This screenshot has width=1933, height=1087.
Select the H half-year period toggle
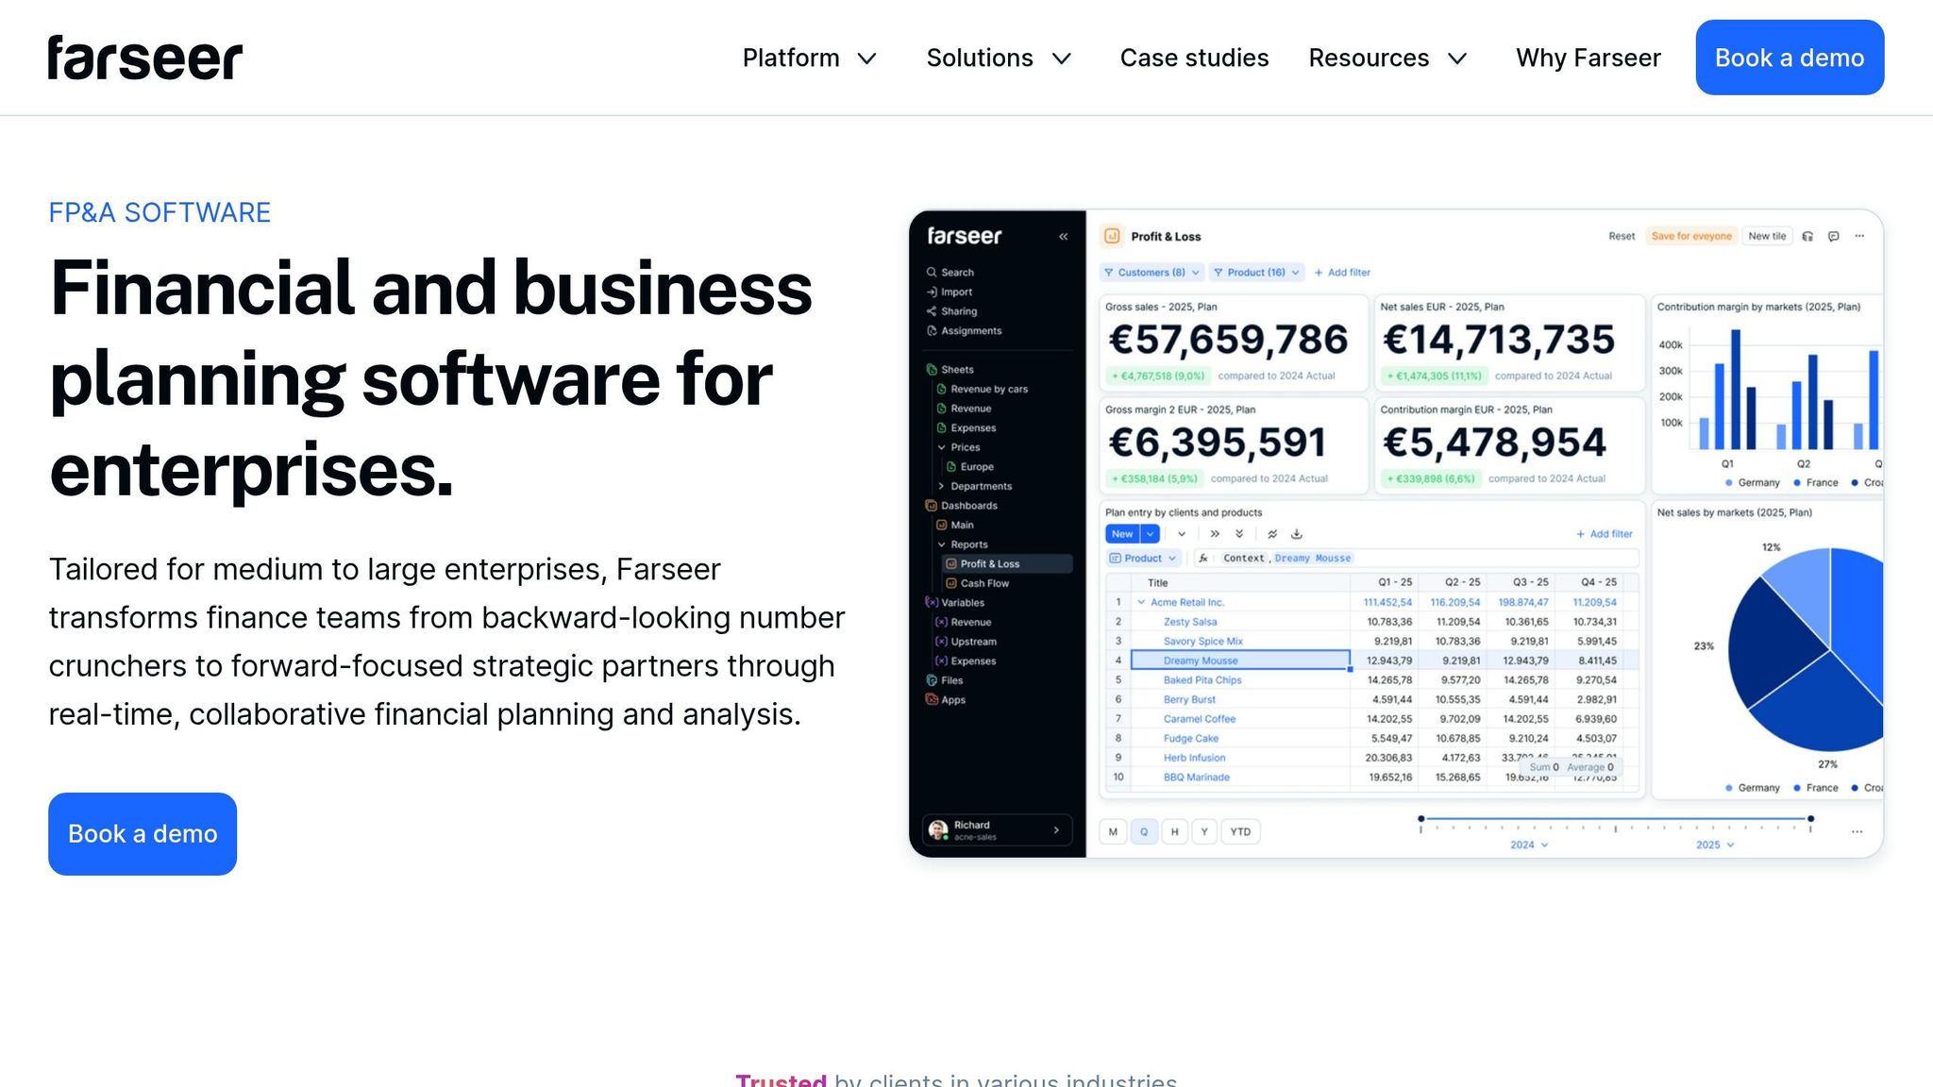tap(1174, 832)
